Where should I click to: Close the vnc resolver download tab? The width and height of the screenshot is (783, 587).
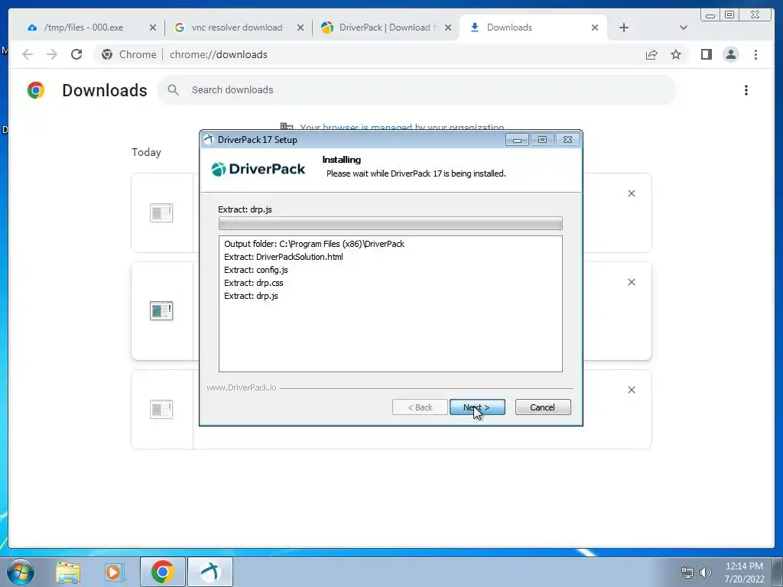coord(301,28)
